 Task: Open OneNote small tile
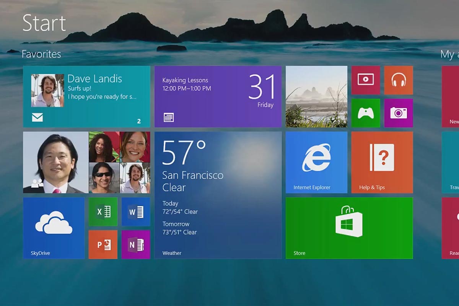(136, 244)
